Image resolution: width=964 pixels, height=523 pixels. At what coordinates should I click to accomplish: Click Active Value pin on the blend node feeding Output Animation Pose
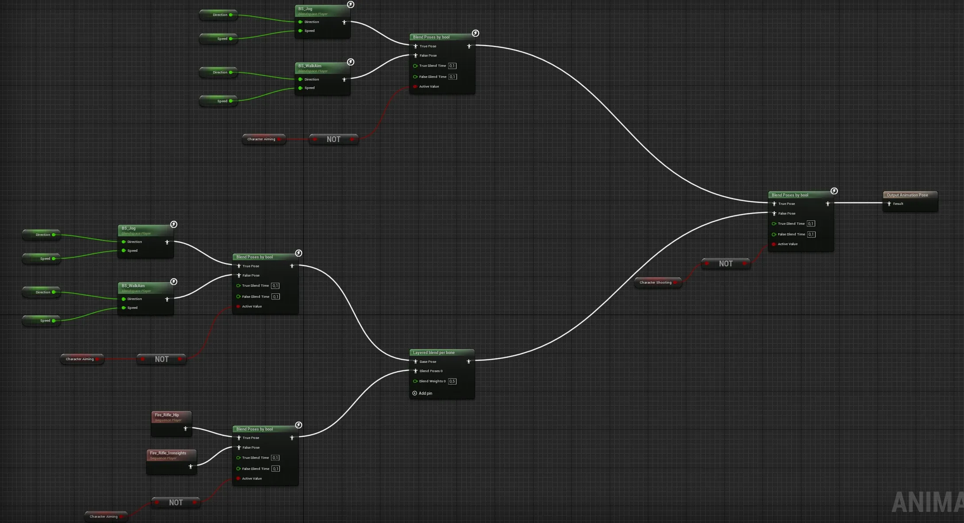point(774,244)
